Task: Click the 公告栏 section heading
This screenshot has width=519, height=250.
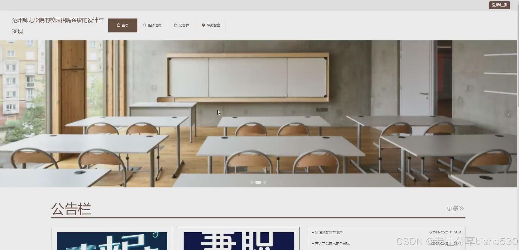Action: 71,209
